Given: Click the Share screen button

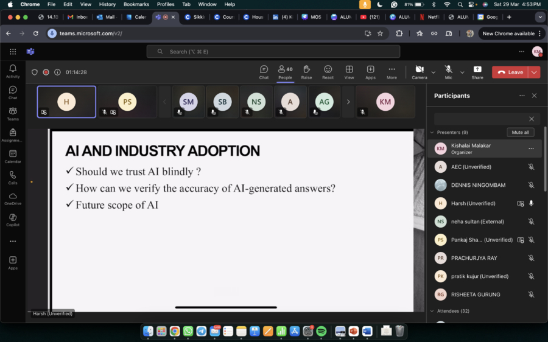Looking at the screenshot, I should 477,72.
